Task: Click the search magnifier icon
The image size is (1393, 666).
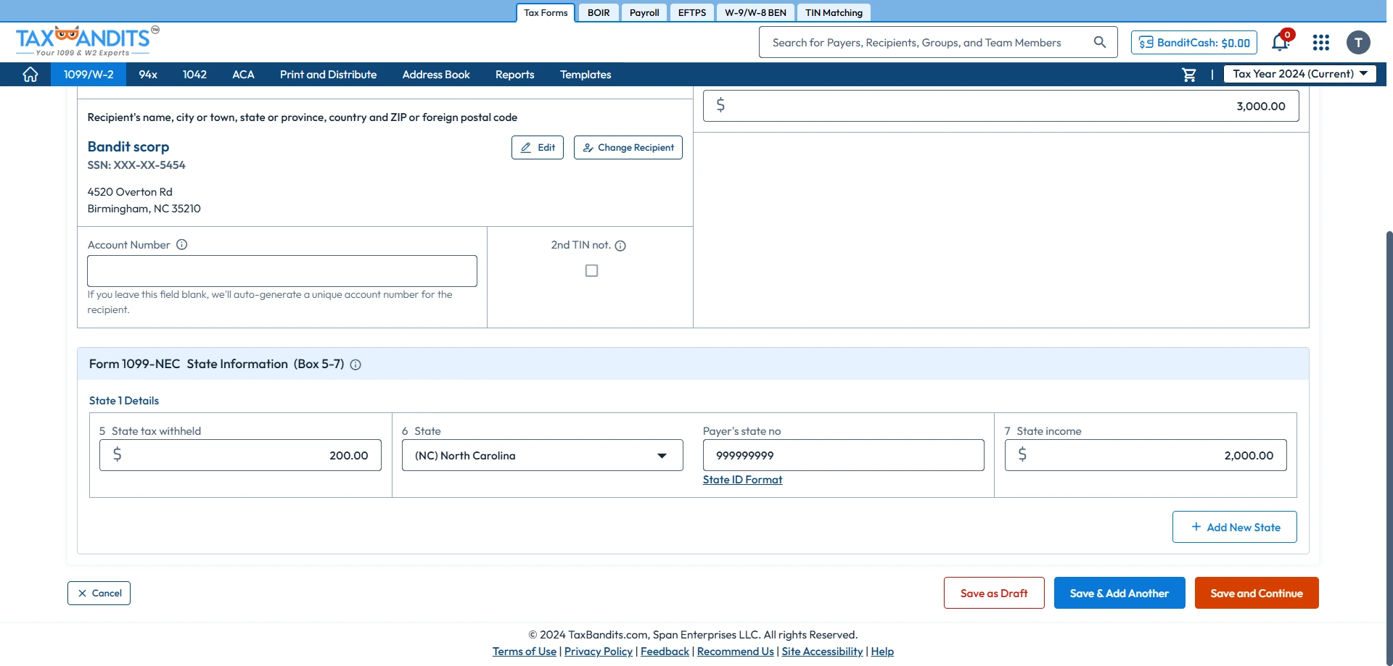Action: 1100,42
